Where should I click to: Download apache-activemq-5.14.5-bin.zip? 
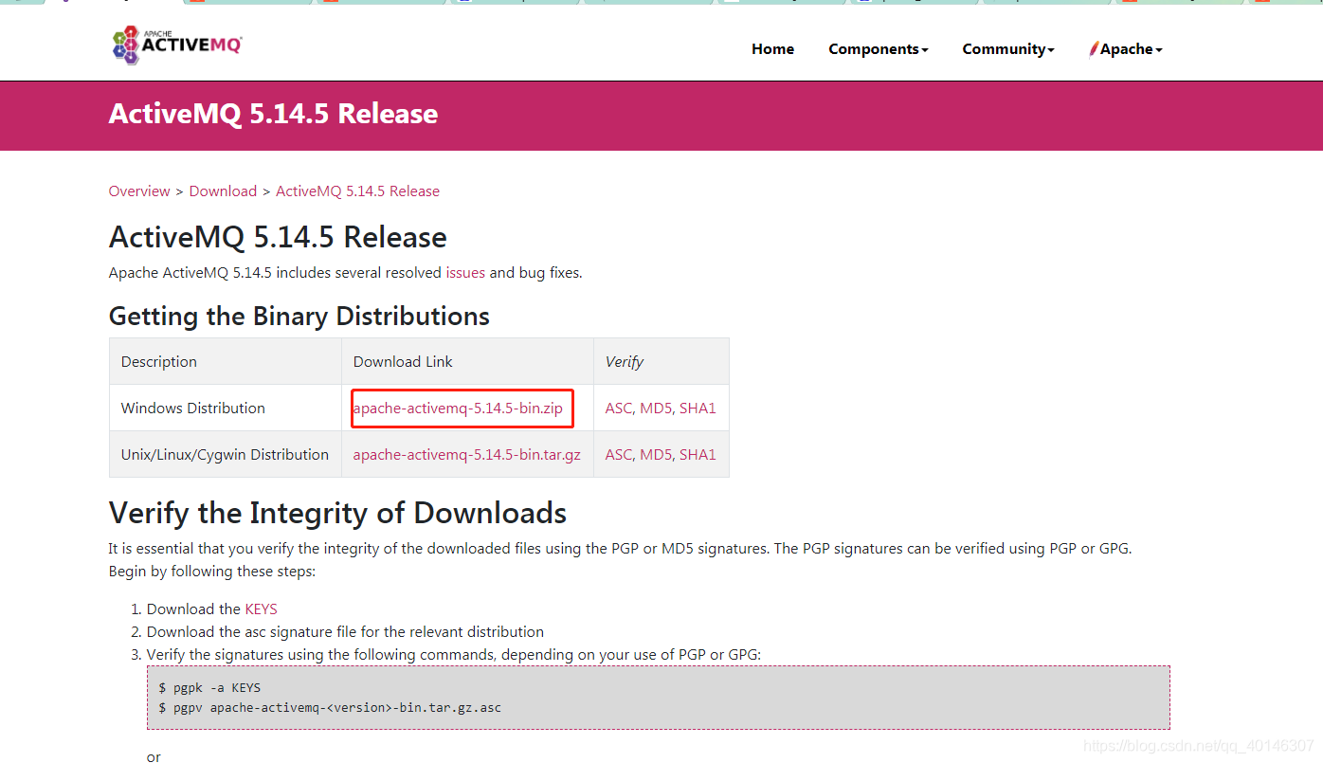[x=458, y=409]
